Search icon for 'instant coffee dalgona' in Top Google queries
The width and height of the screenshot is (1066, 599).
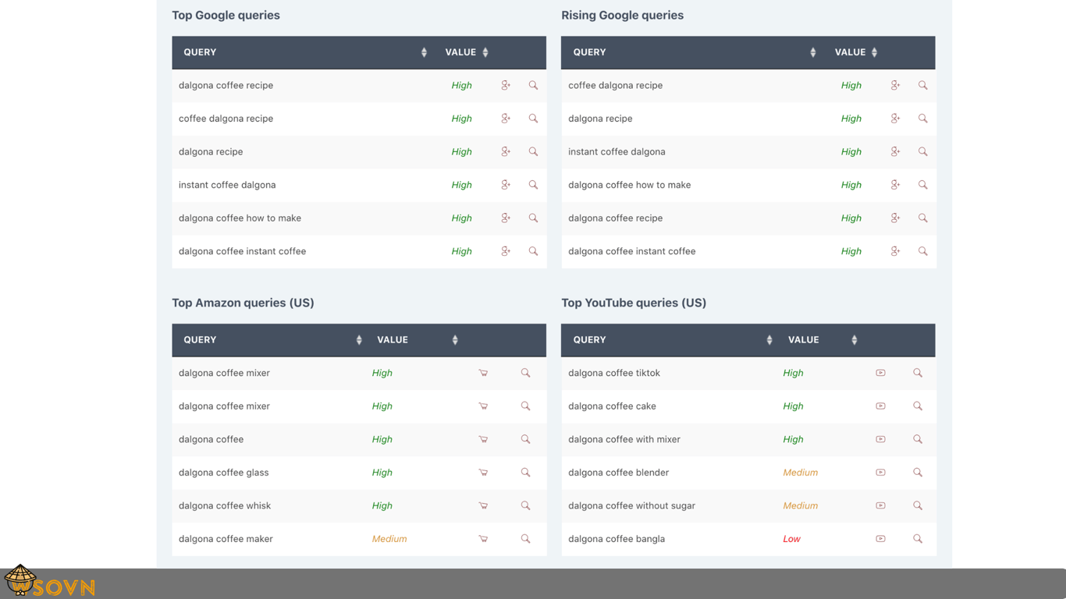[533, 185]
